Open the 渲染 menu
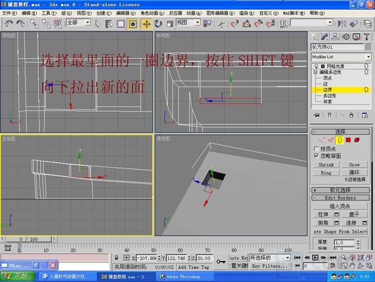The width and height of the screenshot is (375, 282). tap(247, 13)
